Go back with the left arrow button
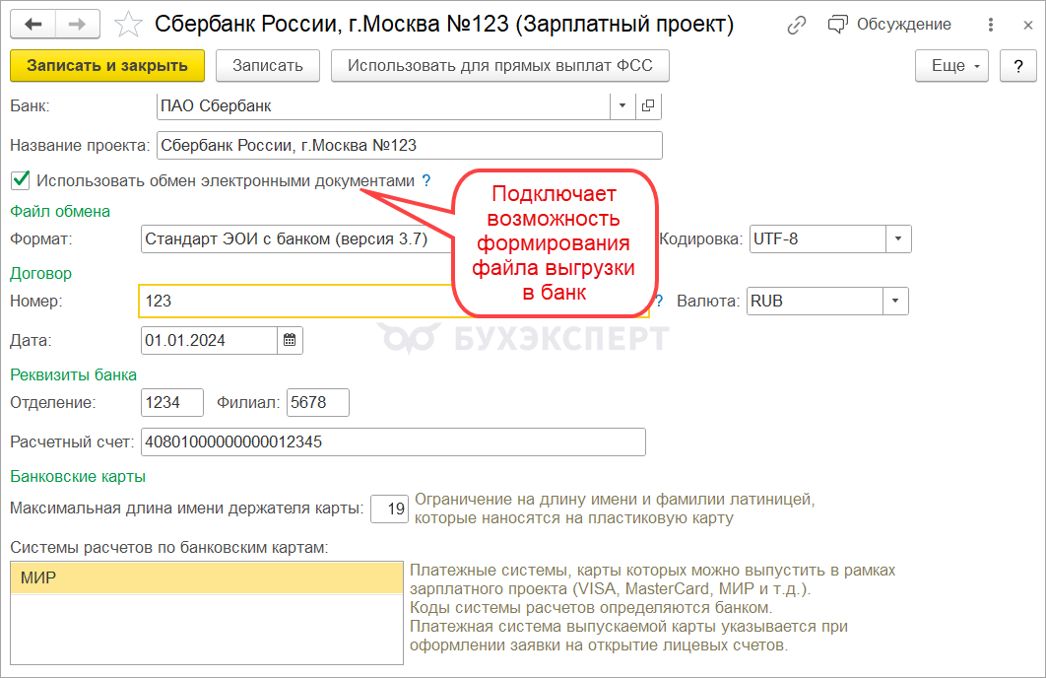 [33, 25]
